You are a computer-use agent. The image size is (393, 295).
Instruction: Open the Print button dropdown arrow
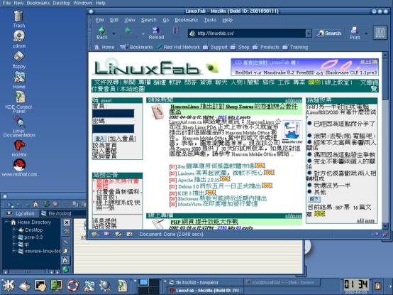(x=367, y=33)
